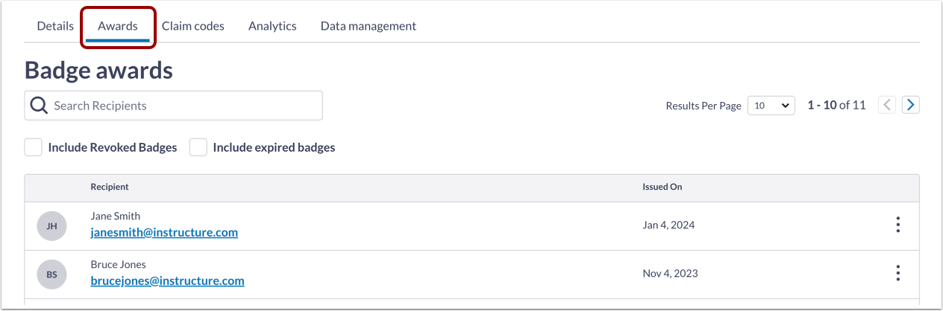Toggle Include expired badges checkbox
Image resolution: width=943 pixels, height=311 pixels.
point(198,147)
